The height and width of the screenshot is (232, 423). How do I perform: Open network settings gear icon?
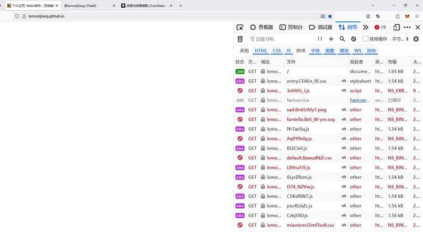[416, 39]
